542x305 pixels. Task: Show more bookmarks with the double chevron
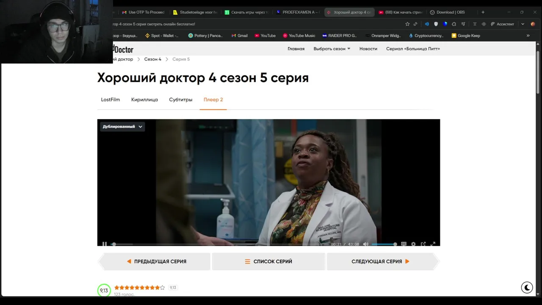point(528,36)
